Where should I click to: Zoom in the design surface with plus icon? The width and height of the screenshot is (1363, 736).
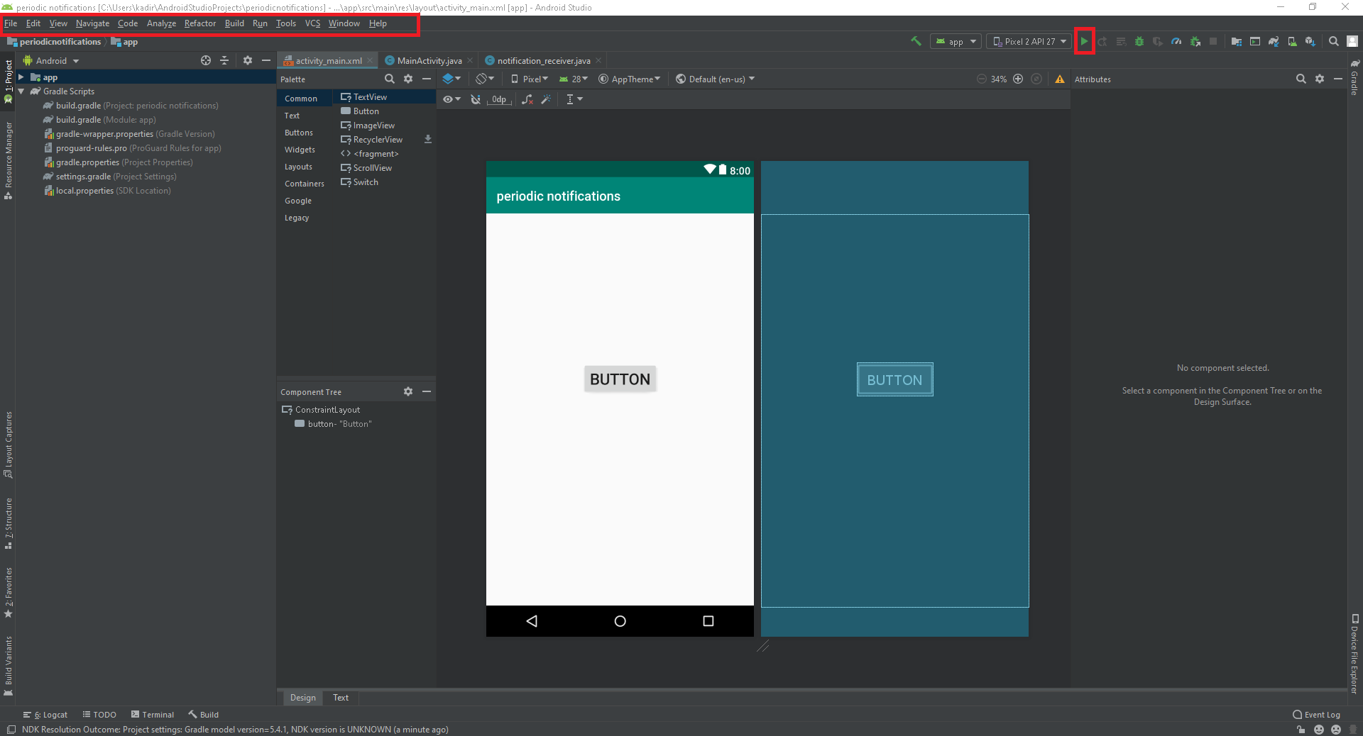(x=1018, y=79)
